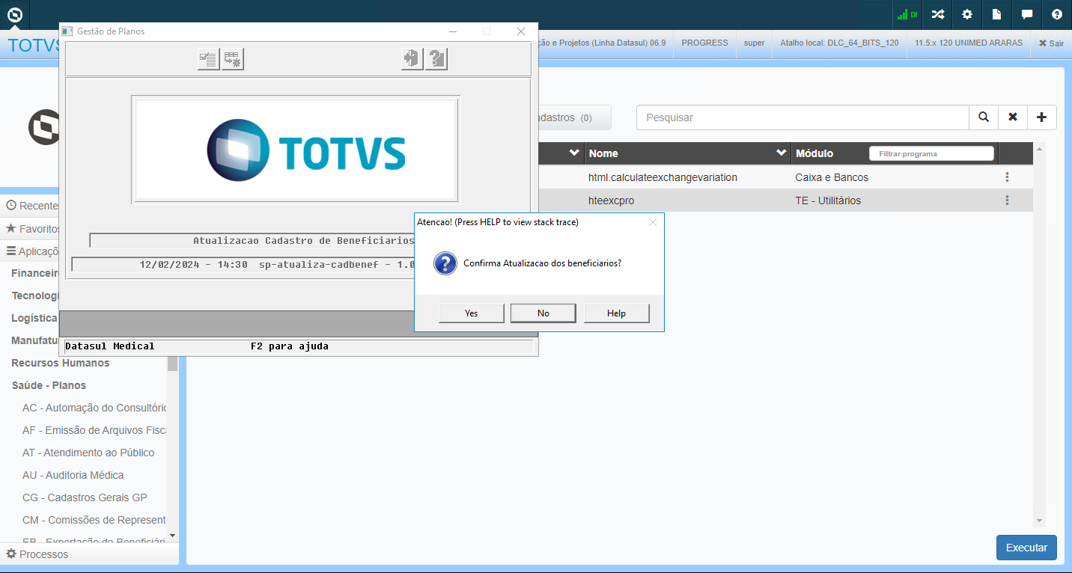The width and height of the screenshot is (1072, 573).
Task: Select AT - Atendimento ao Público module
Action: click(88, 453)
